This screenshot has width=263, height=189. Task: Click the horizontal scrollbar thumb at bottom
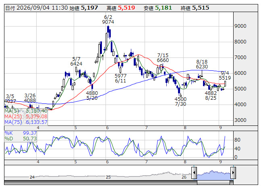pyautogui.click(x=213, y=183)
